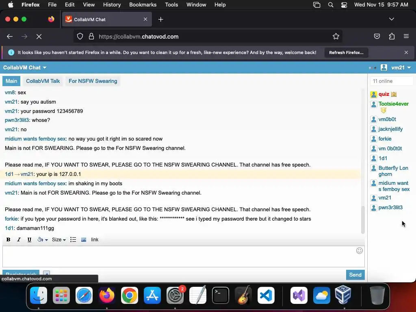Open For NSFW Swearing channel tab
The image size is (416, 312).
[x=93, y=81]
